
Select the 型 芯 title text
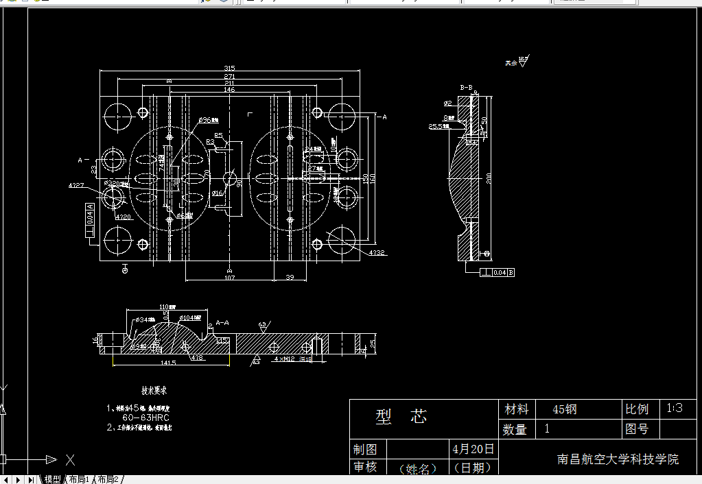[401, 416]
